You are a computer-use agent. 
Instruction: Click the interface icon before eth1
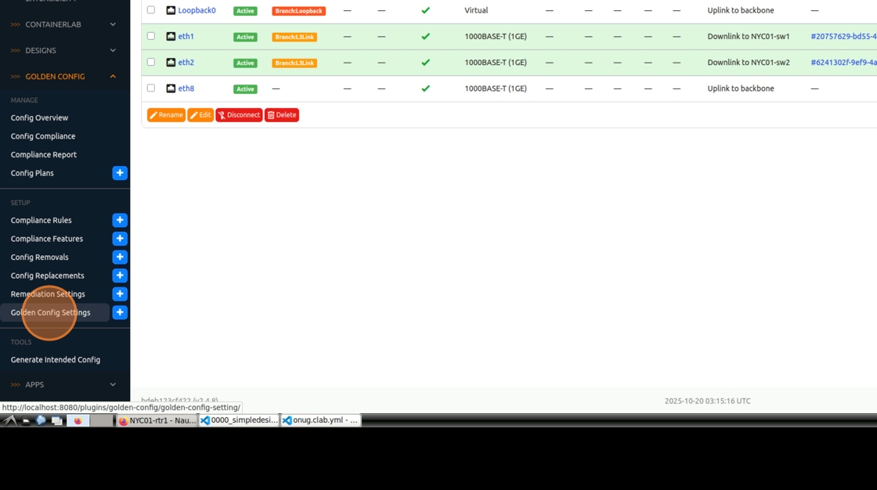click(171, 36)
